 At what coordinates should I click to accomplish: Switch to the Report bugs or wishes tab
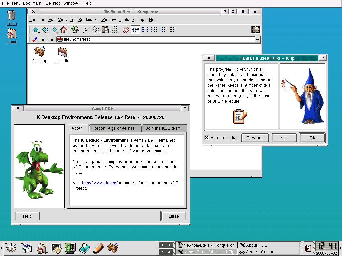coord(114,128)
